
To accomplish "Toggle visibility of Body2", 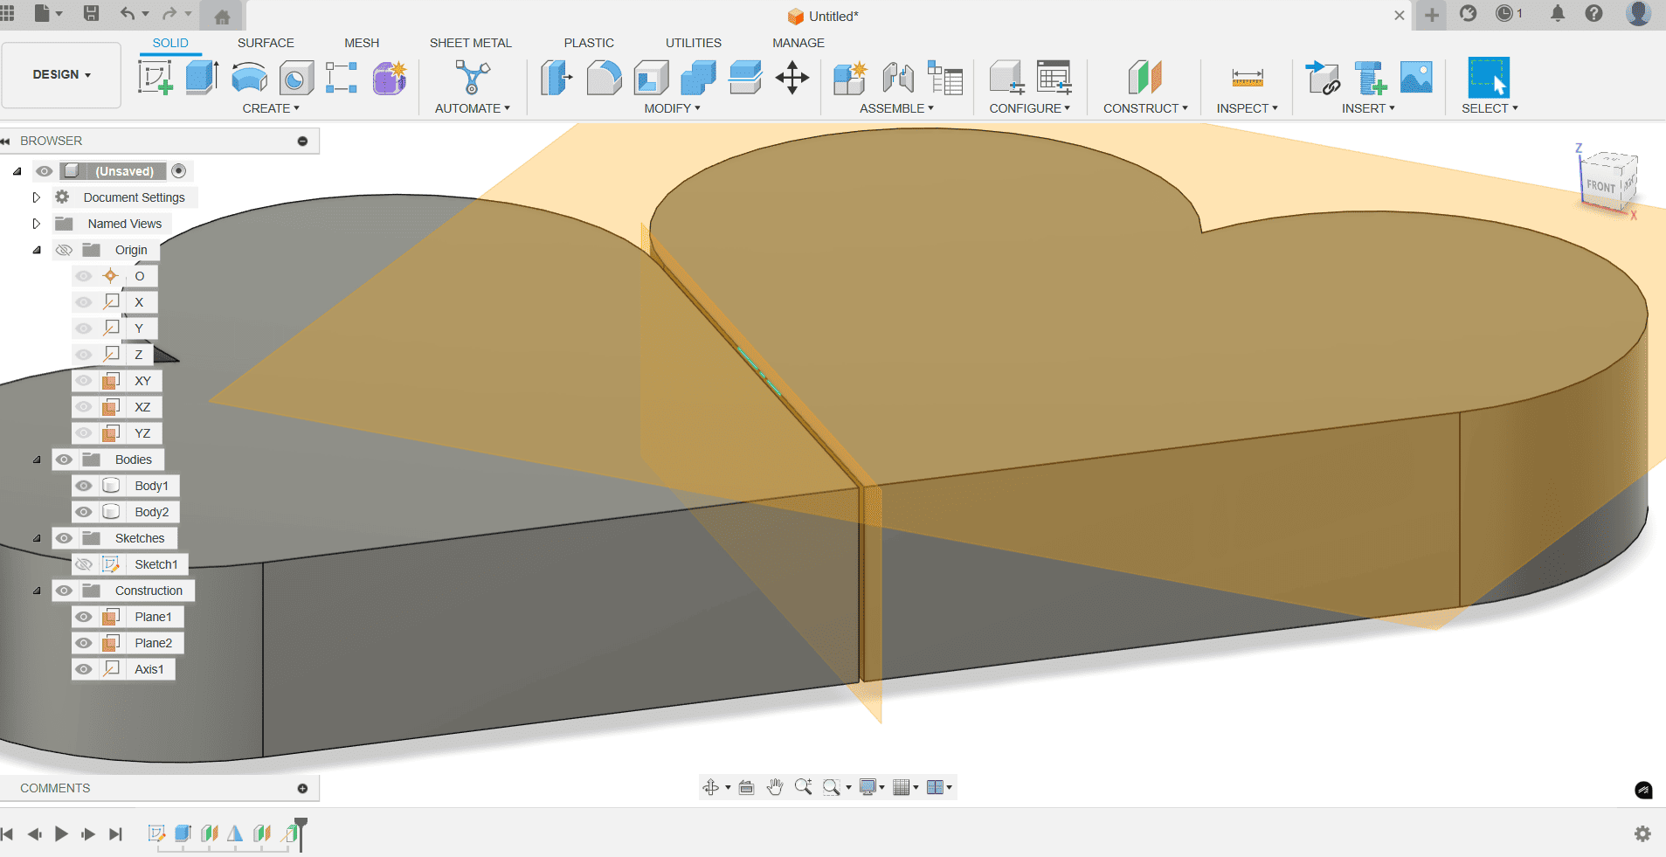I will pos(84,512).
